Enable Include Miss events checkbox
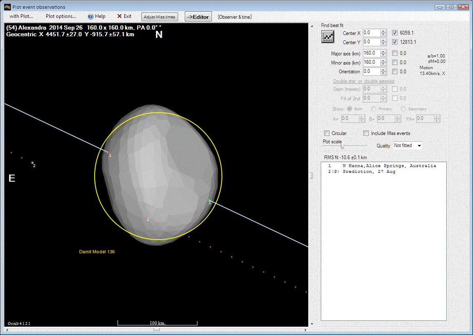Image resolution: width=473 pixels, height=335 pixels. 366,133
